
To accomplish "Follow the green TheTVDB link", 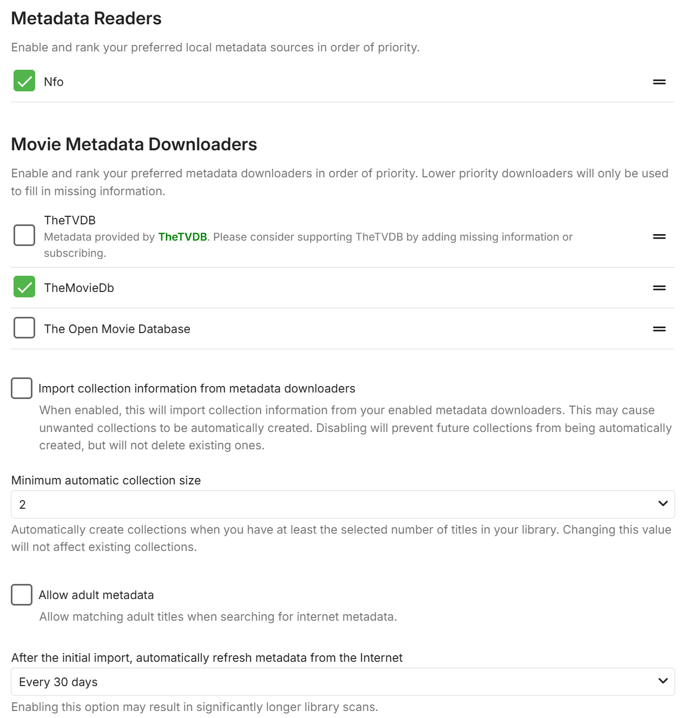I will (x=182, y=237).
